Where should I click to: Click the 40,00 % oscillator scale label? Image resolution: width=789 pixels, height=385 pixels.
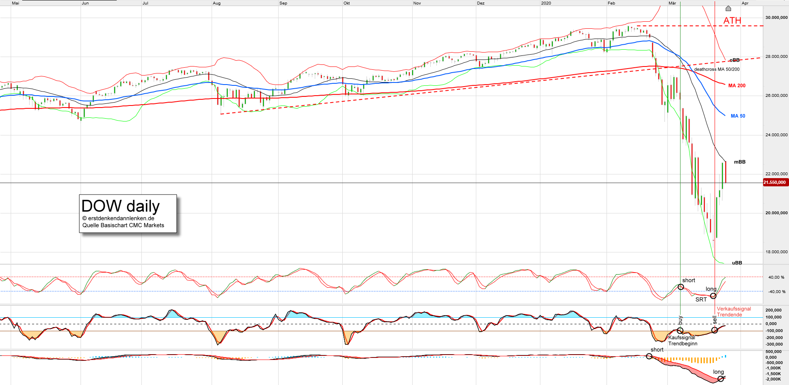(x=776, y=277)
